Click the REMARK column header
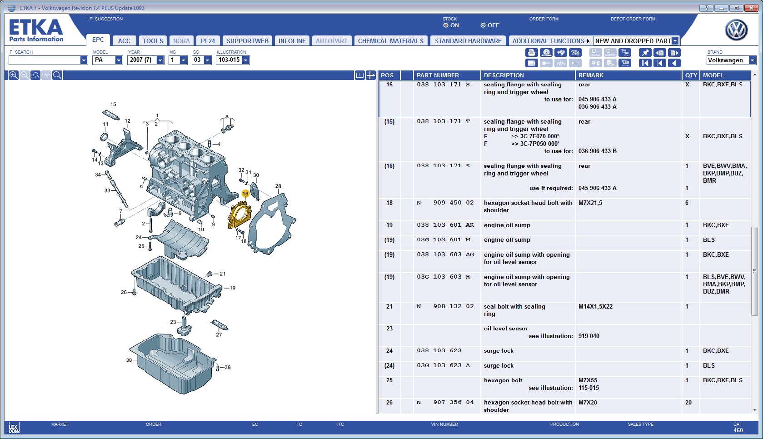The width and height of the screenshot is (763, 439). point(628,75)
